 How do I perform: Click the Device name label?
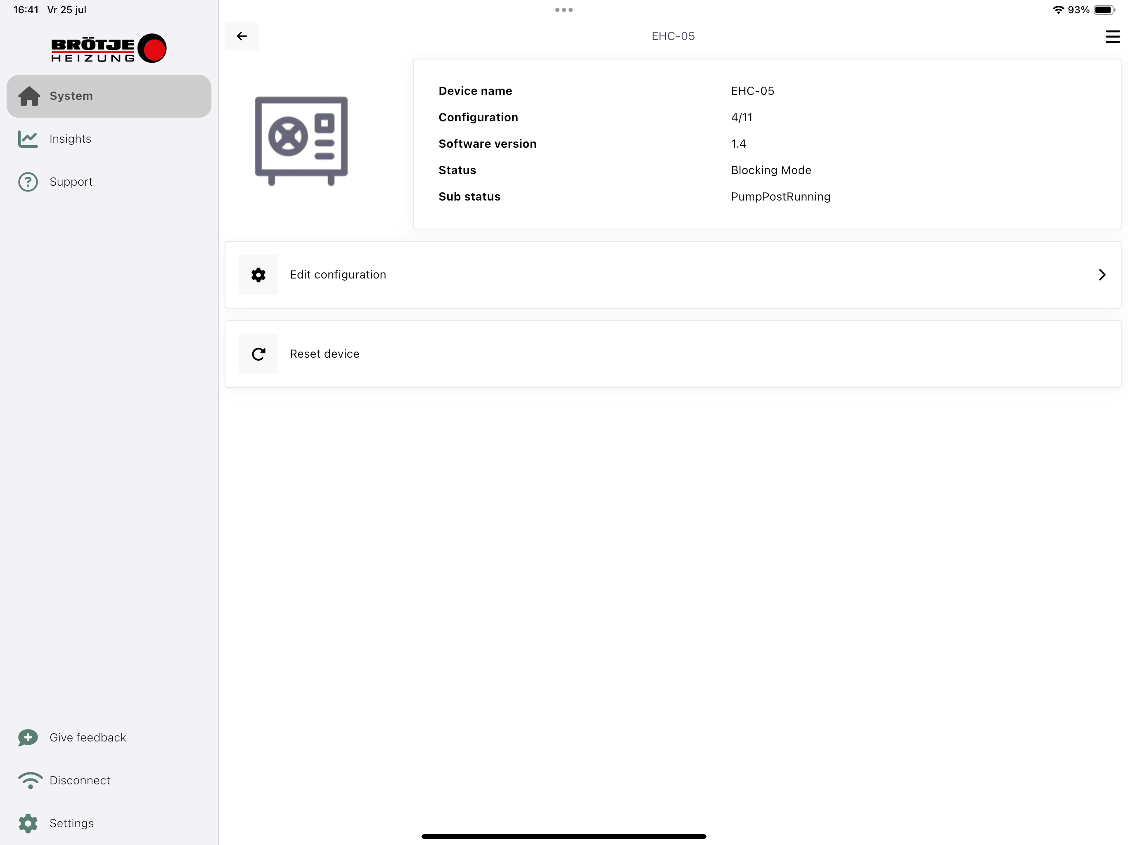point(475,91)
